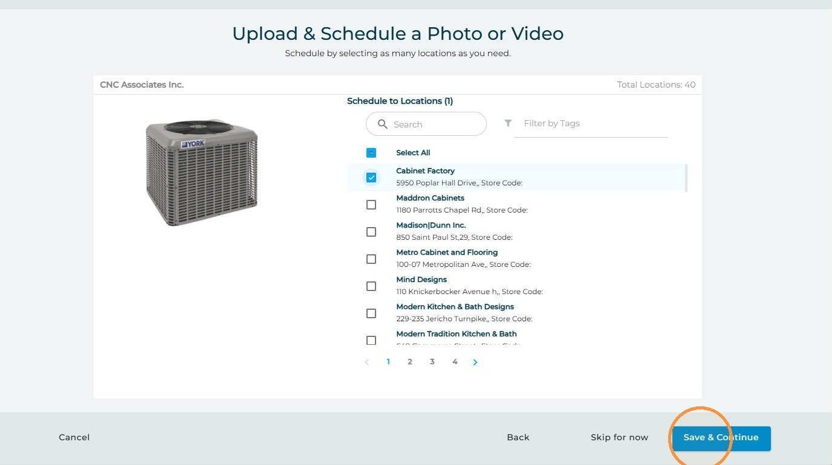Click Modern Tradition Kitchen & Bath name

[x=457, y=334]
